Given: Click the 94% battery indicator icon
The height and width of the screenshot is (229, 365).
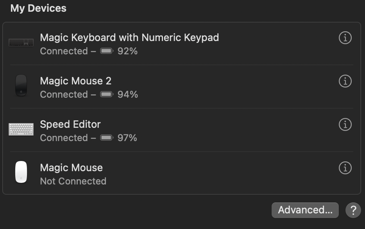Looking at the screenshot, I should pos(107,95).
